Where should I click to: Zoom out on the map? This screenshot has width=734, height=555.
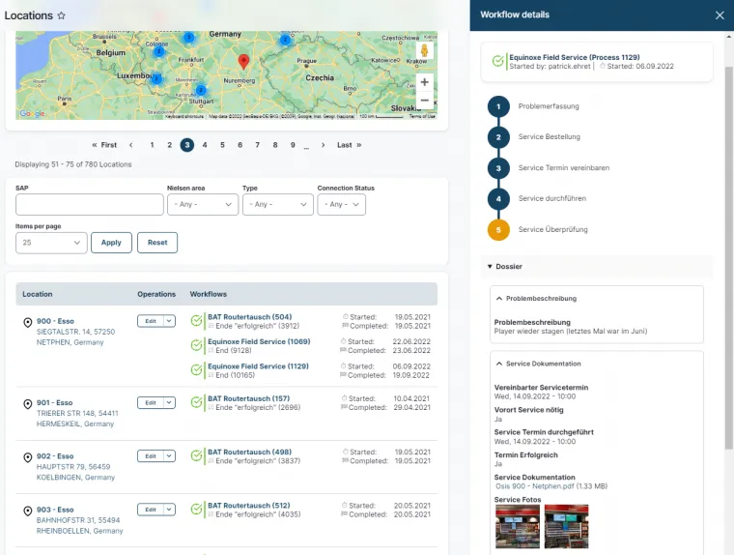(x=424, y=100)
